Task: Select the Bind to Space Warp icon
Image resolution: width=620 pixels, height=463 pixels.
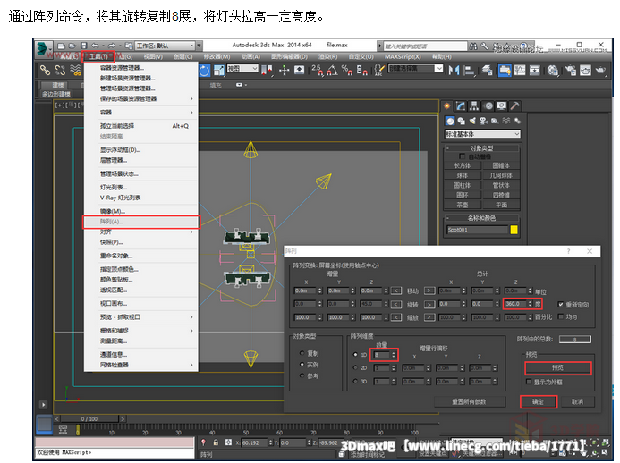Action: coord(75,71)
